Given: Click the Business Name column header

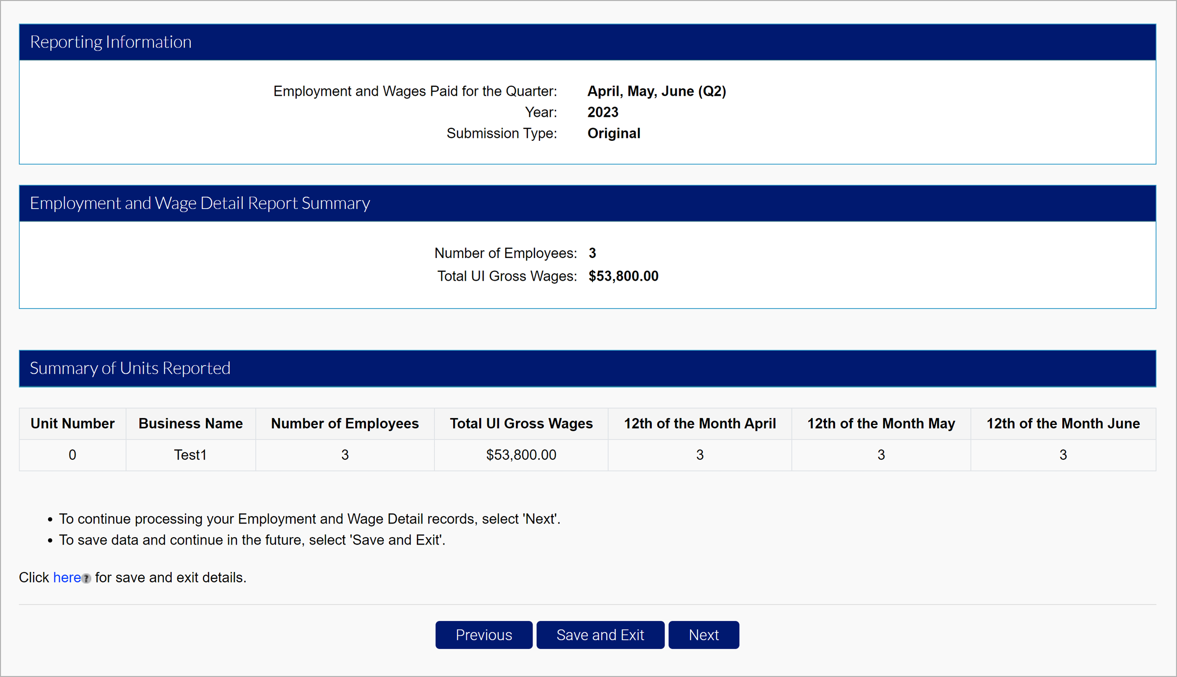Looking at the screenshot, I should (x=190, y=423).
